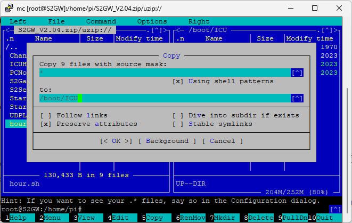Enable Follow links option
The width and height of the screenshot is (352, 223).
(x=46, y=115)
